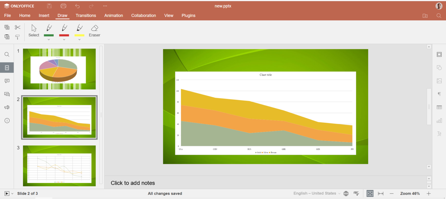This screenshot has width=446, height=199.
Task: Click the zoom in plus button
Action: coord(429,193)
